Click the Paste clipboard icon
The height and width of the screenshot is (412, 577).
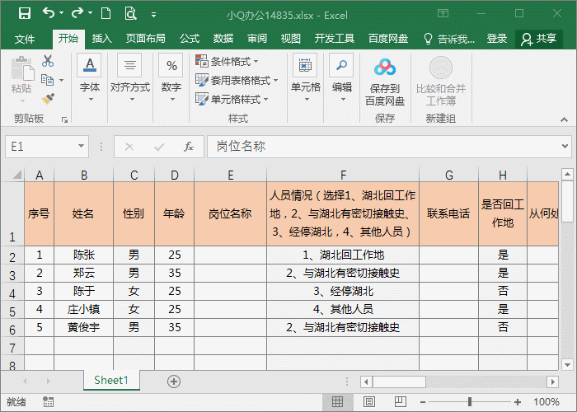[22, 68]
